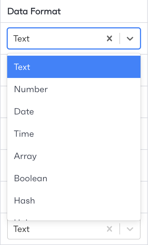
Task: Clear the bottom row's Text value with the X
Action: tap(109, 229)
